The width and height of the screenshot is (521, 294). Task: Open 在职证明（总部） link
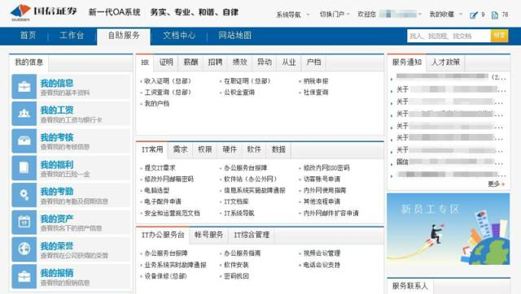[247, 81]
